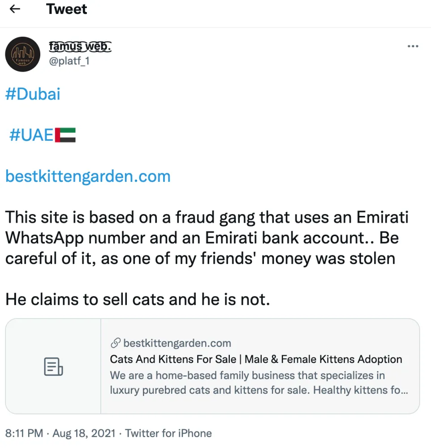
Task: Click the Famous web profile avatar
Action: [22, 54]
